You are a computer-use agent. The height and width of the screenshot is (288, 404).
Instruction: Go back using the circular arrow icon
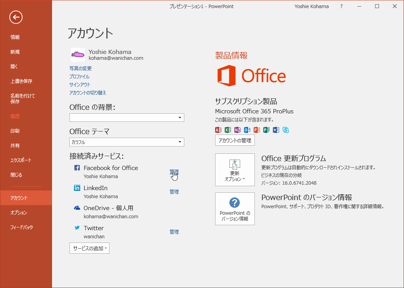[x=16, y=17]
